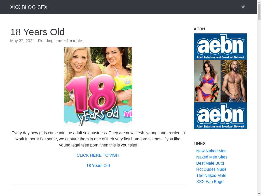Open the New Naked Men link
The width and height of the screenshot is (261, 196).
211,151
